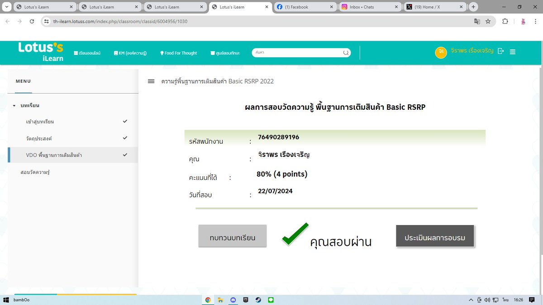Open Steam from the taskbar

258,300
